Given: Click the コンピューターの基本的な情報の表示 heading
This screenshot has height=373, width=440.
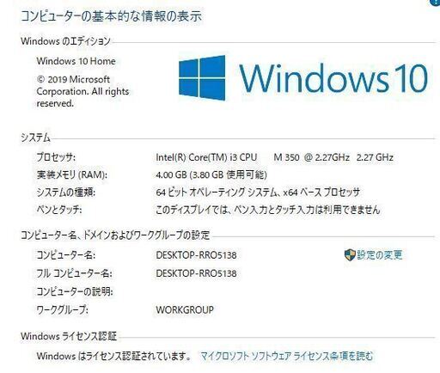Looking at the screenshot, I should tap(112, 16).
